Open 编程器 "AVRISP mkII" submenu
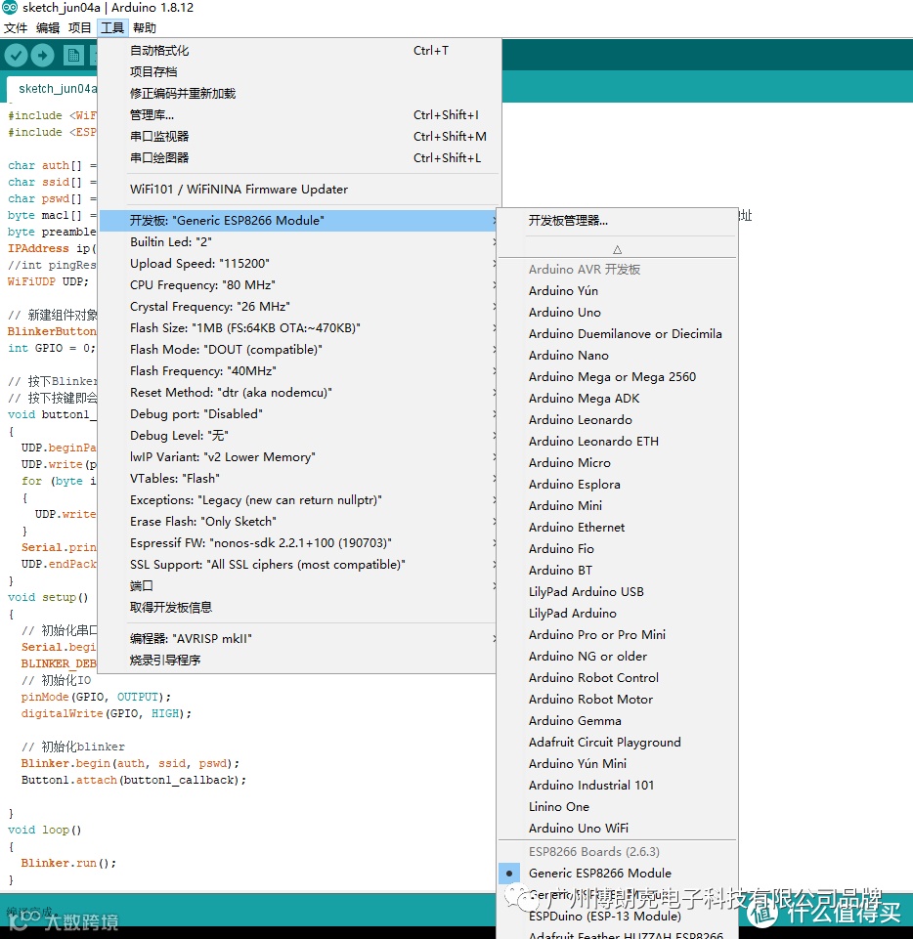Screen dimensions: 913x939 point(298,638)
